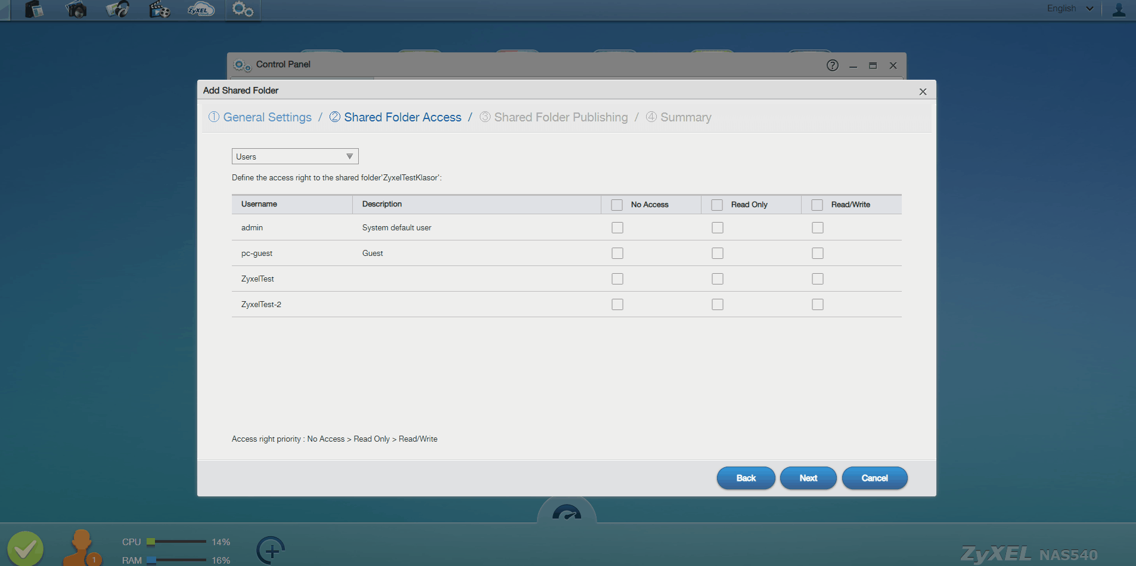Set Read/Write for admin user
Viewport: 1136px width, 566px height.
pyautogui.click(x=818, y=228)
